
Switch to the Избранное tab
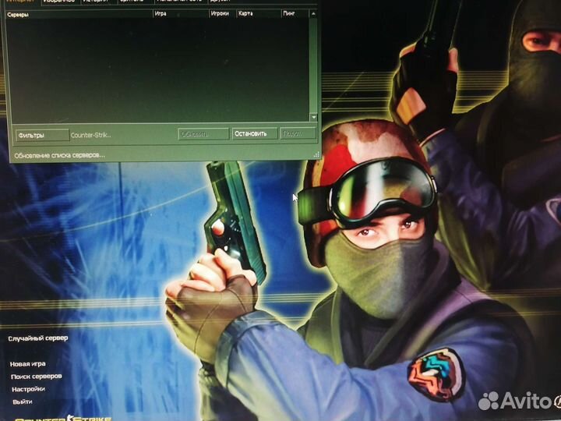[59, 2]
